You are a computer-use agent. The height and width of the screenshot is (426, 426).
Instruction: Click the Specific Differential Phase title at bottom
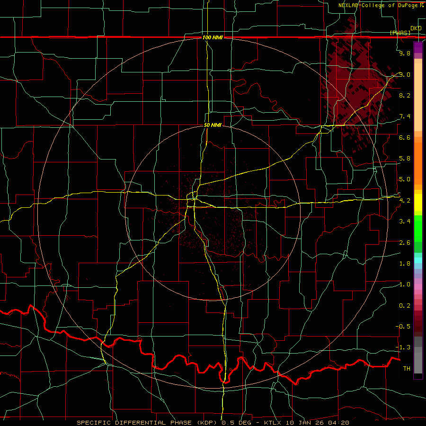[213, 423]
